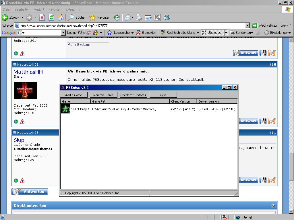The image size is (294, 220).
Task: Open the Messenger people icon
Action: coord(167,17)
